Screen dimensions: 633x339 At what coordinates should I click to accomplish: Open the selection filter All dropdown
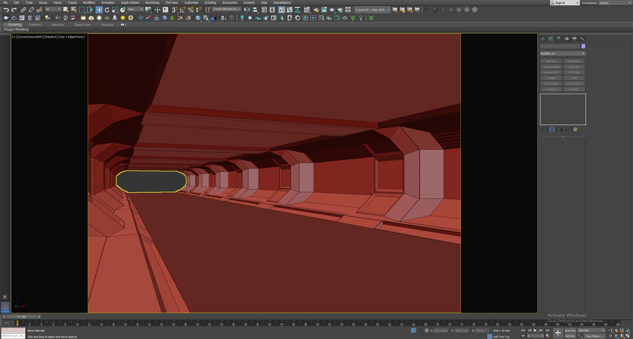tap(53, 9)
